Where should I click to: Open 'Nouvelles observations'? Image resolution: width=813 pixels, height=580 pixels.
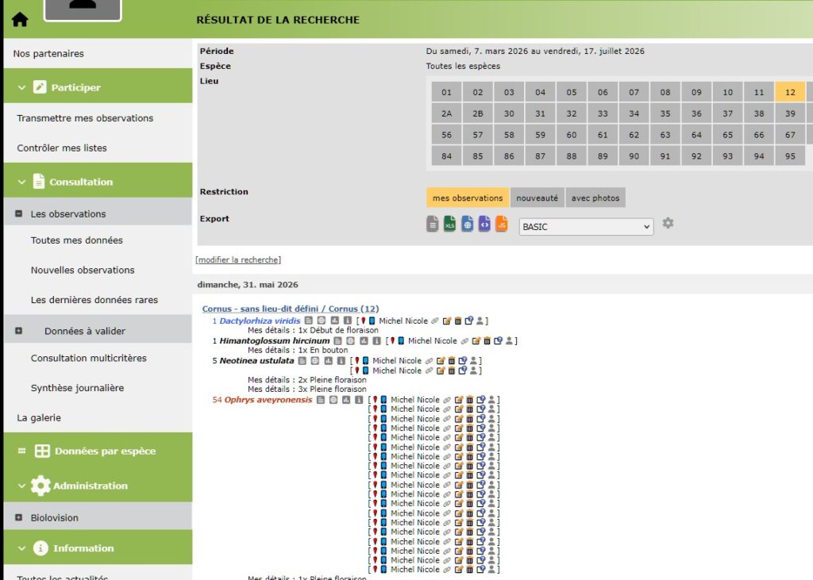[83, 270]
